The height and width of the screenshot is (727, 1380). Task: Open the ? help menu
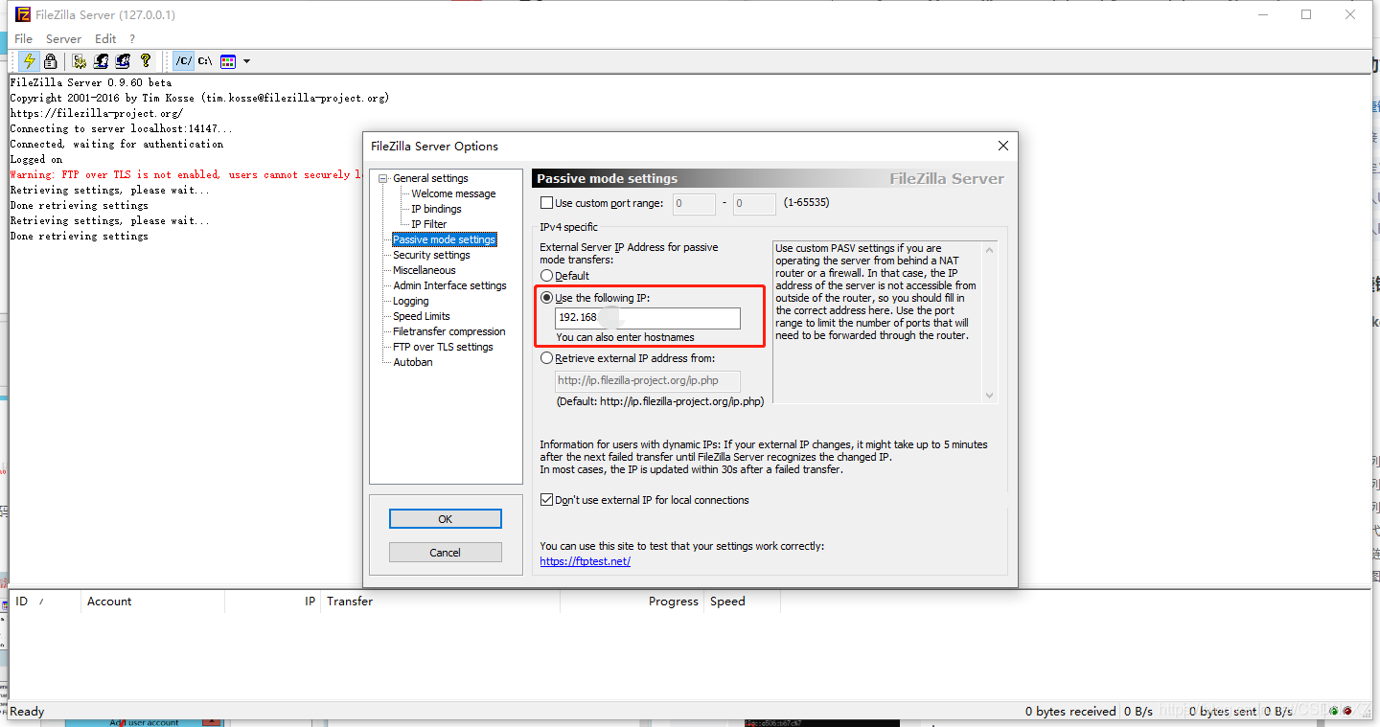(x=132, y=39)
